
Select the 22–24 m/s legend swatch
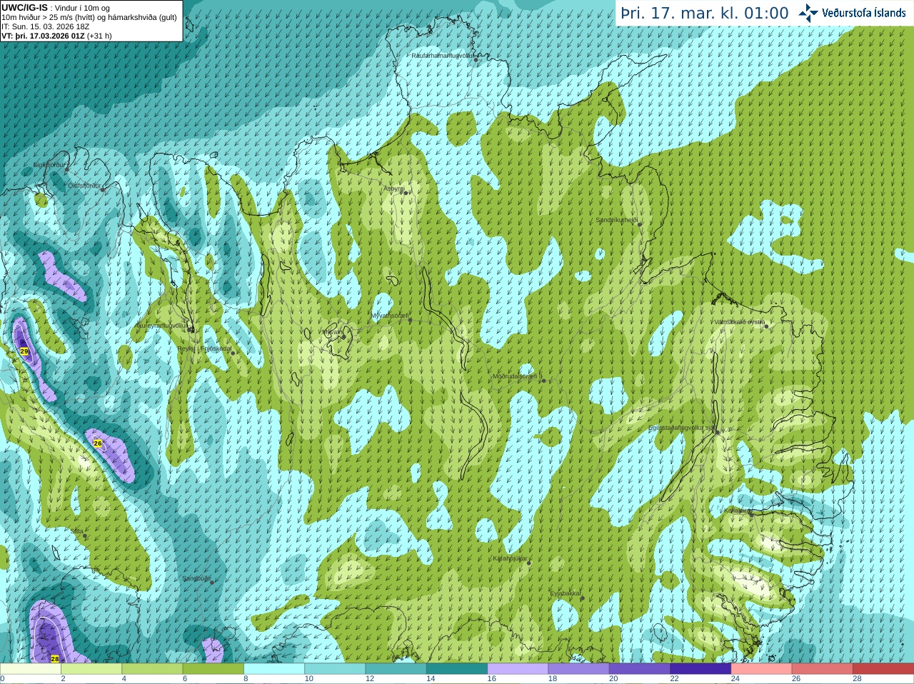[x=700, y=669]
